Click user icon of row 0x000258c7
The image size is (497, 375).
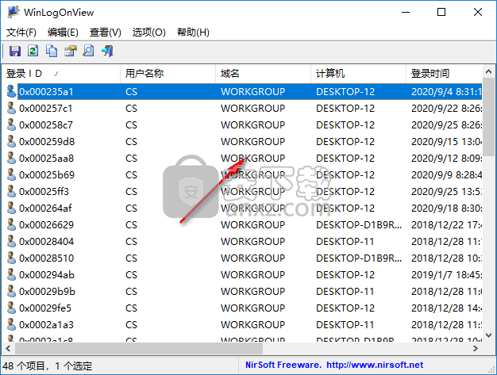click(x=11, y=124)
